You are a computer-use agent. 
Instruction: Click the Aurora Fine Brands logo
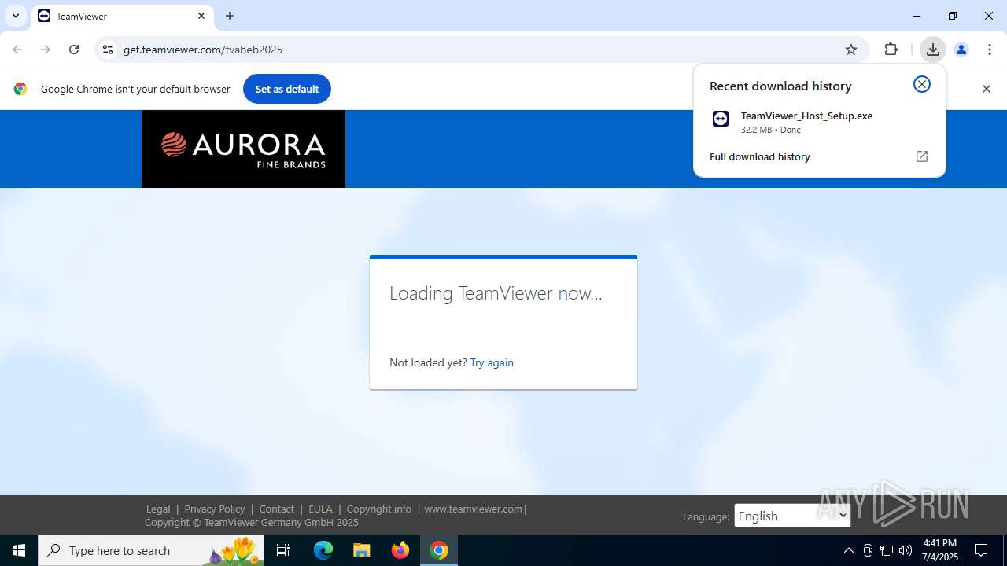[x=243, y=149]
